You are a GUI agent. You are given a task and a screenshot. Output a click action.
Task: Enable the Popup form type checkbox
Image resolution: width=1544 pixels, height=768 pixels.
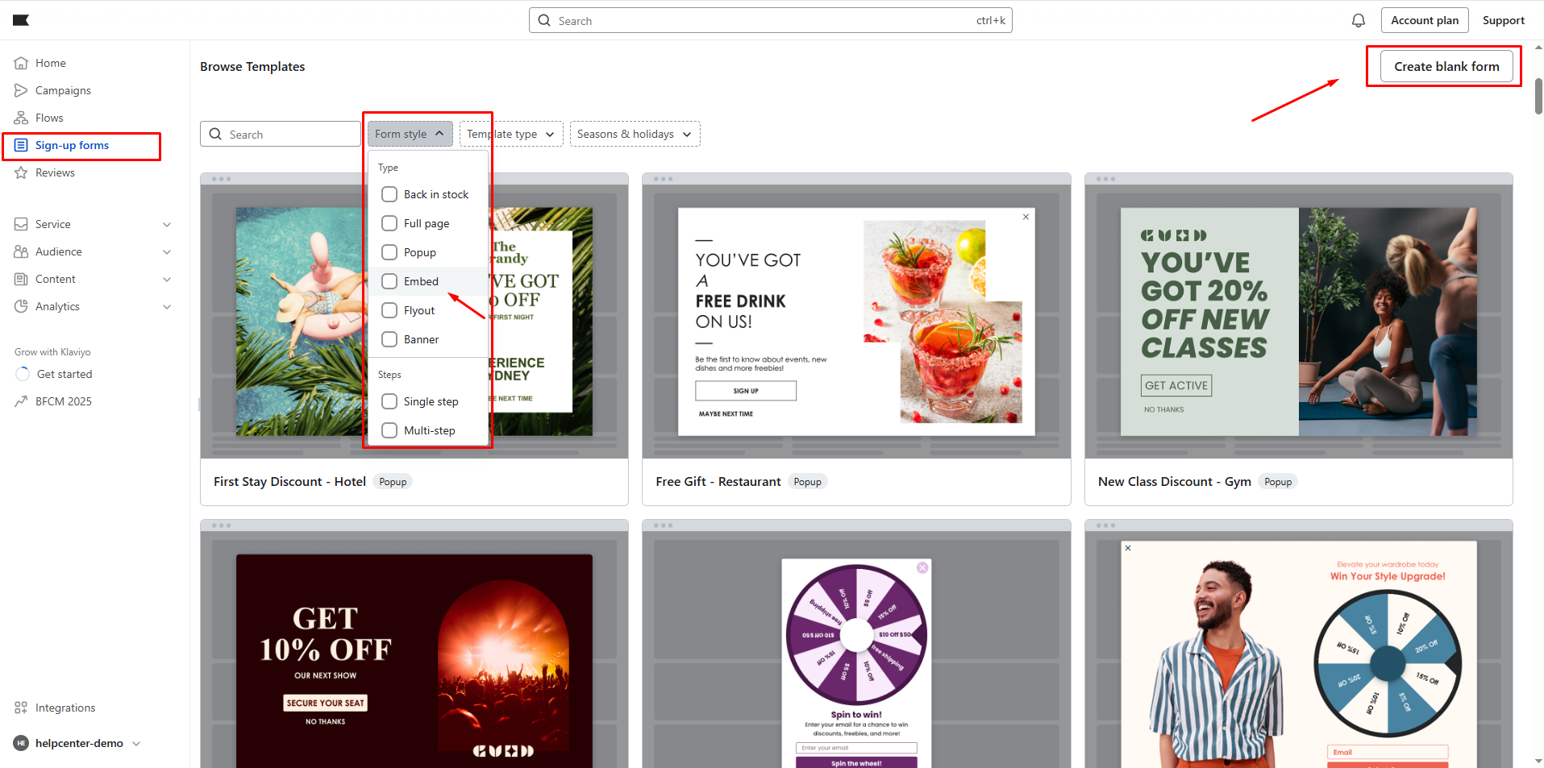click(x=389, y=252)
